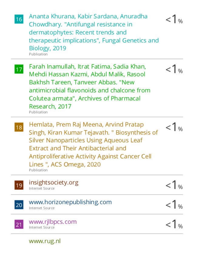197x255 pixels.
Task: Open the Antifungal resistance in dermatophytes publication
Action: [94, 32]
